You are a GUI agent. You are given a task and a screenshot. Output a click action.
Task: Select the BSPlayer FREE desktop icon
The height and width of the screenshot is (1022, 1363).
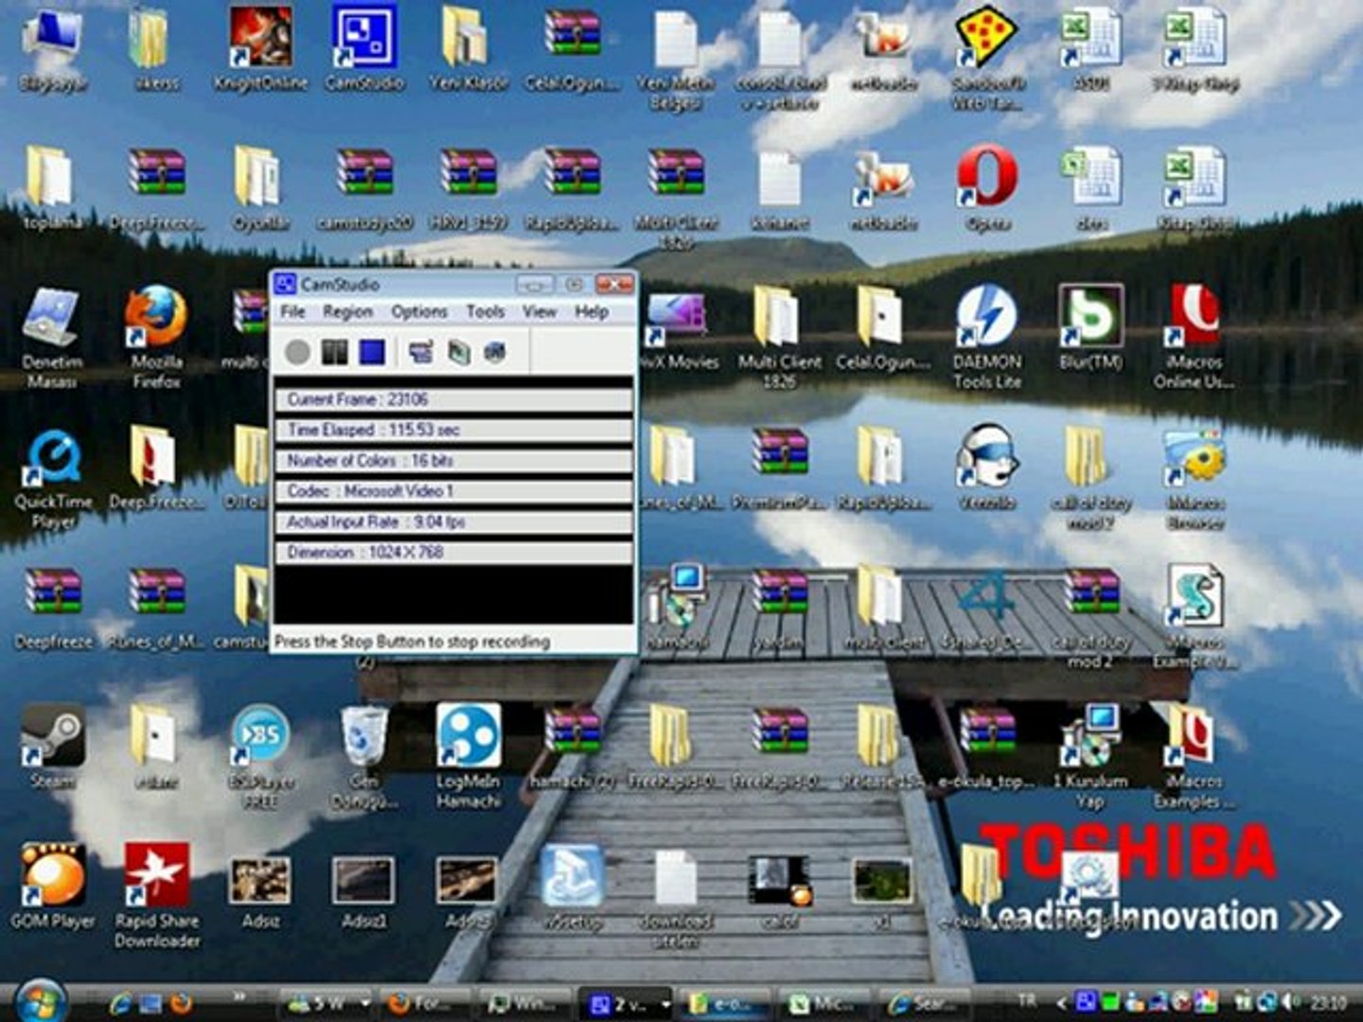pos(260,757)
